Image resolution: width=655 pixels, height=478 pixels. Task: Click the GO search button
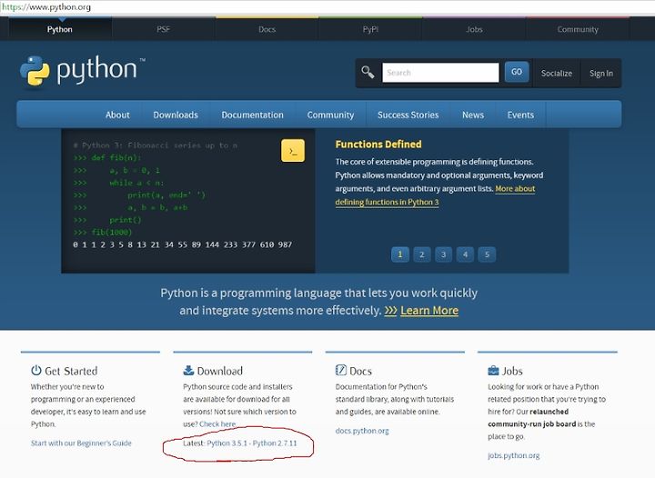[517, 72]
